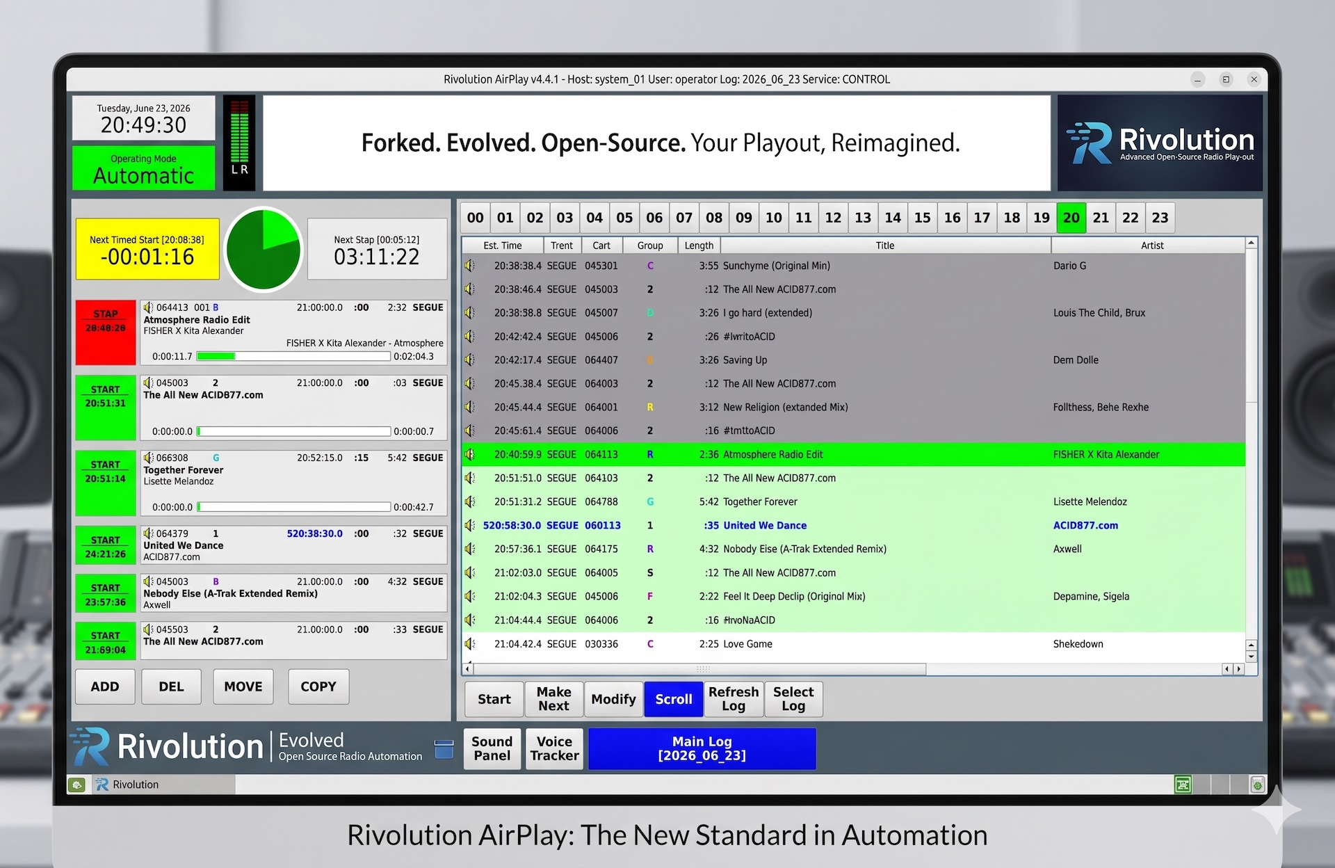Screen dimensions: 1335x868
Task: Click speaker icon of cart 066308 deck
Action: pos(148,458)
